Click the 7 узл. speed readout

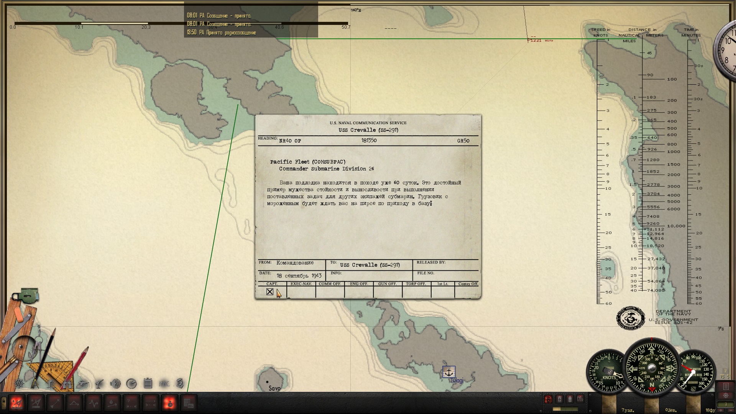[628, 410]
